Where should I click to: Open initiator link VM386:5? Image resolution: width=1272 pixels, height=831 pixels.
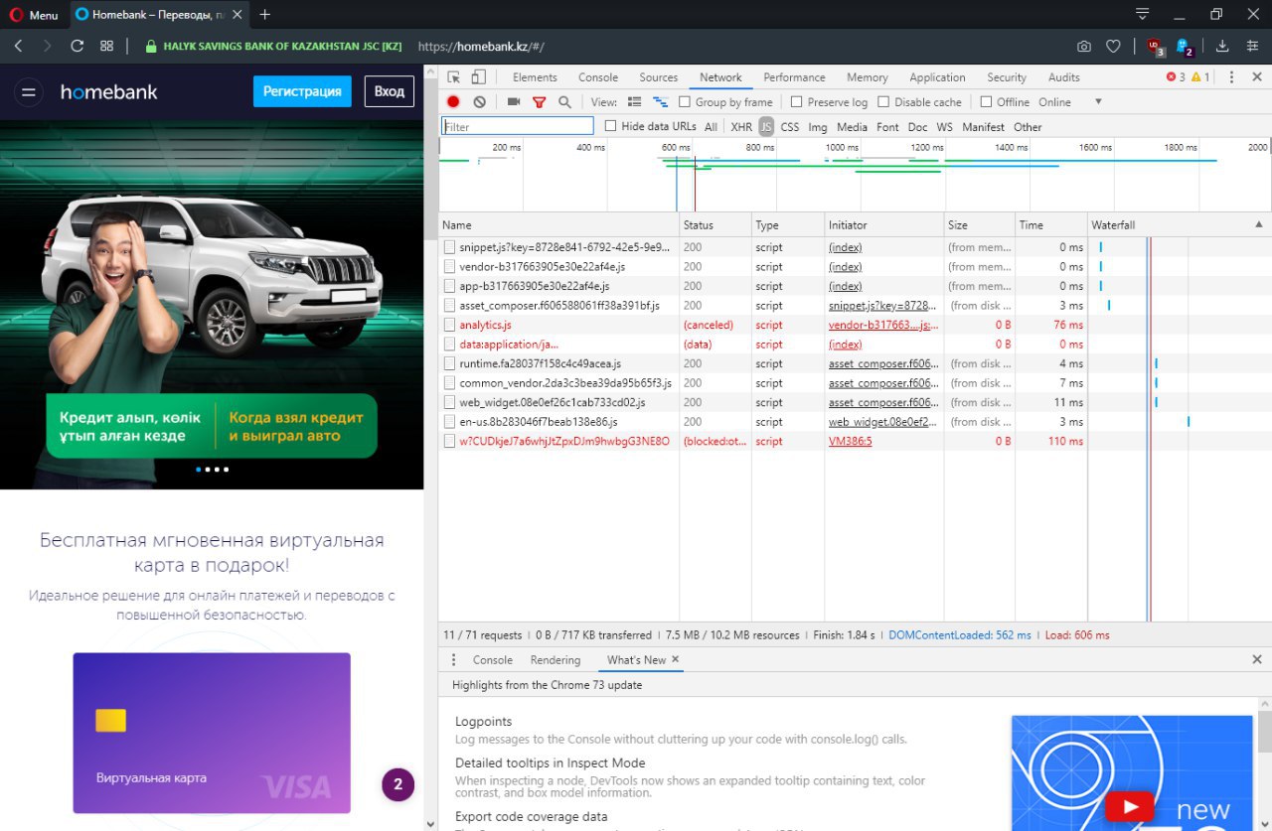tap(850, 441)
